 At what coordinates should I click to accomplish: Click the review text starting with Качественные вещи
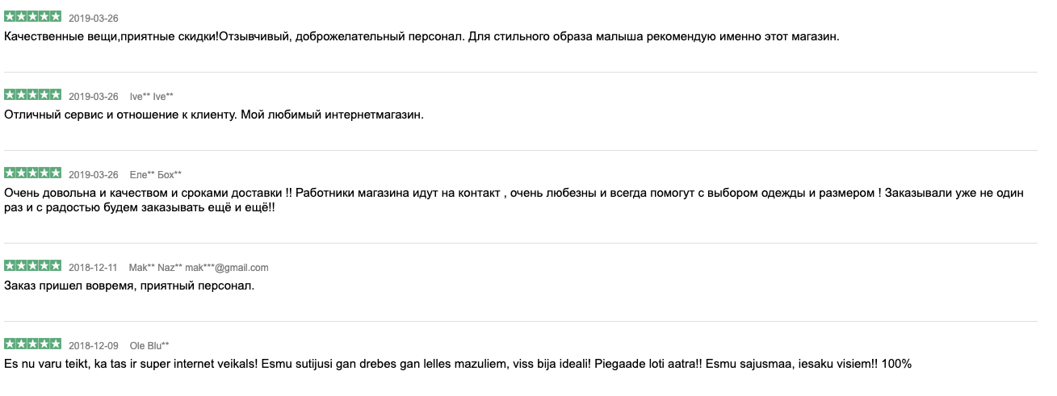click(422, 36)
